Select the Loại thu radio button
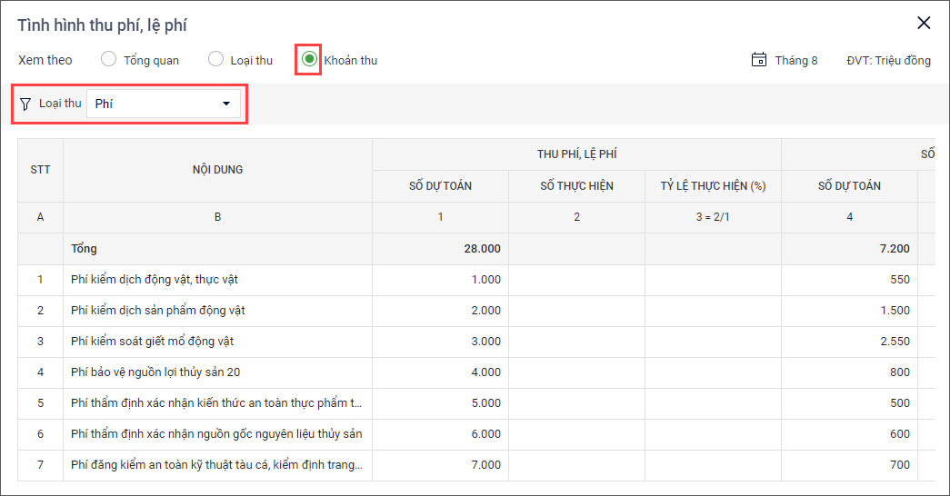Viewport: 950px width, 496px height. [x=216, y=60]
